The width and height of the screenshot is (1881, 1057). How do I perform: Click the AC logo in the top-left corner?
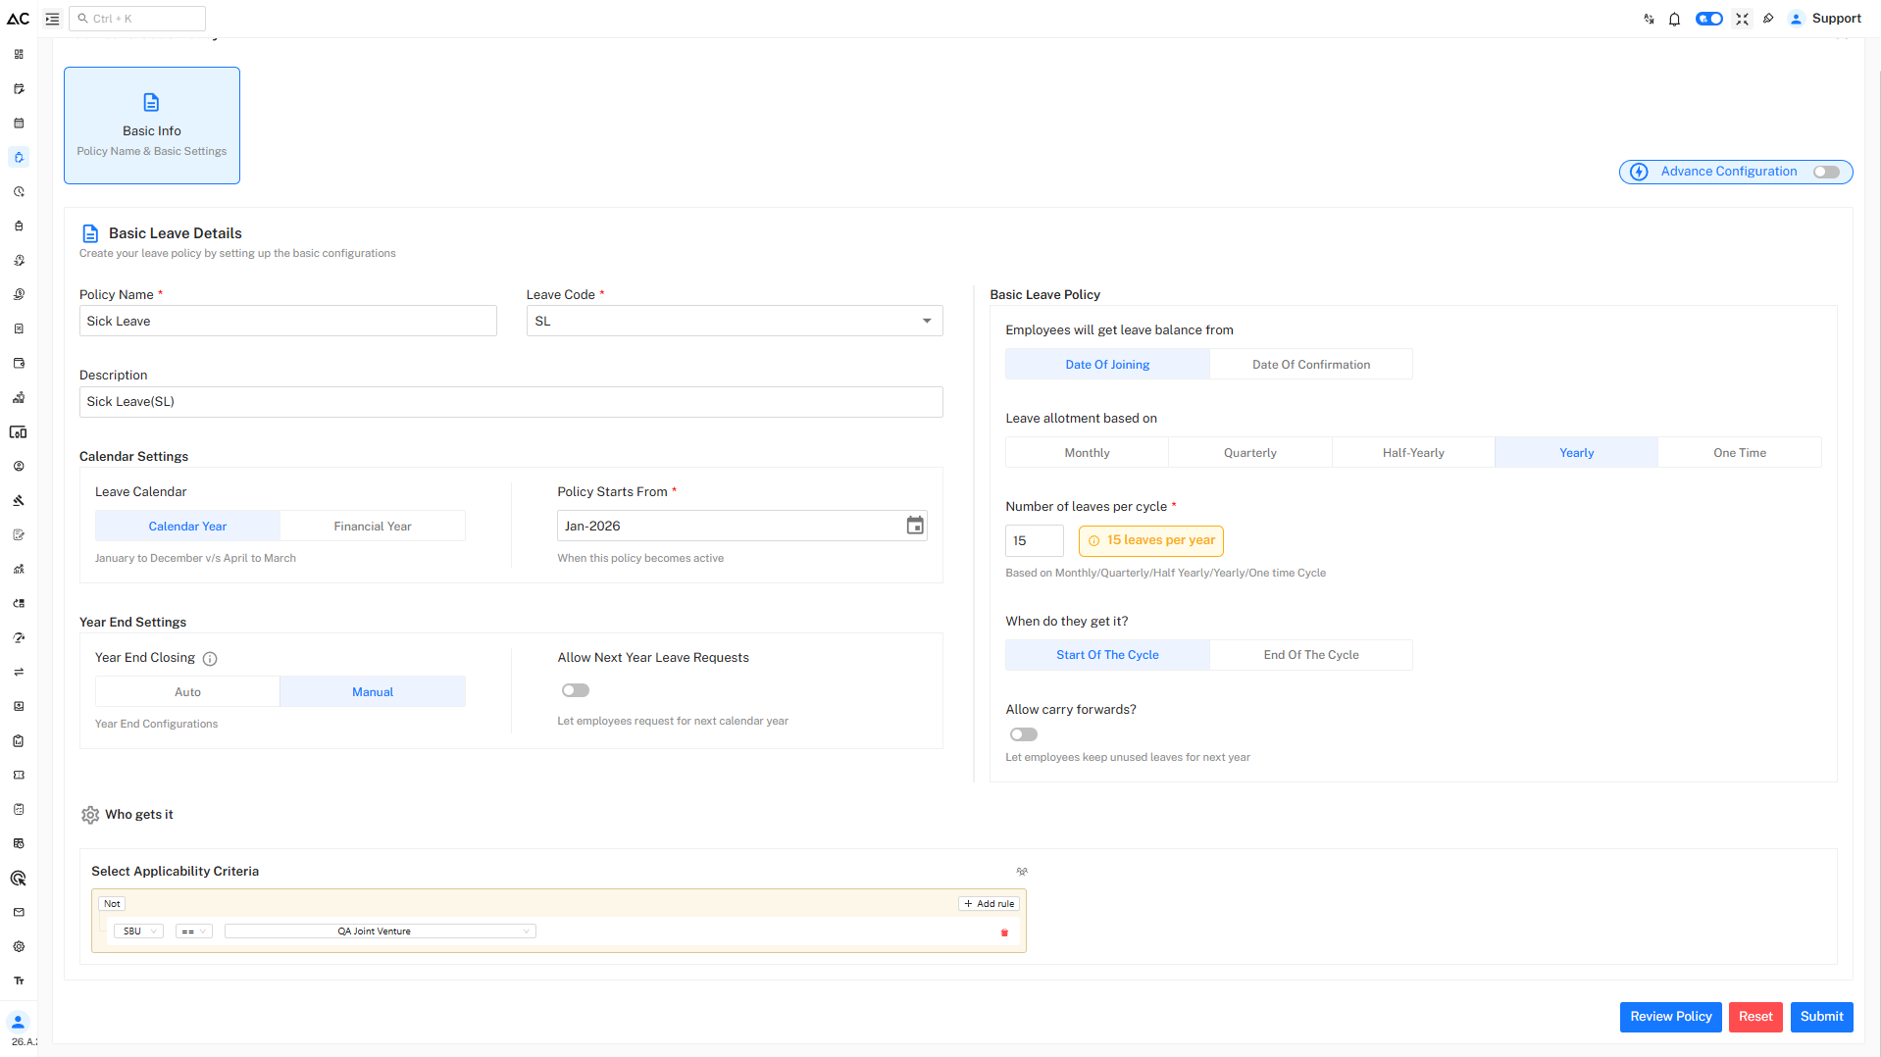click(19, 19)
